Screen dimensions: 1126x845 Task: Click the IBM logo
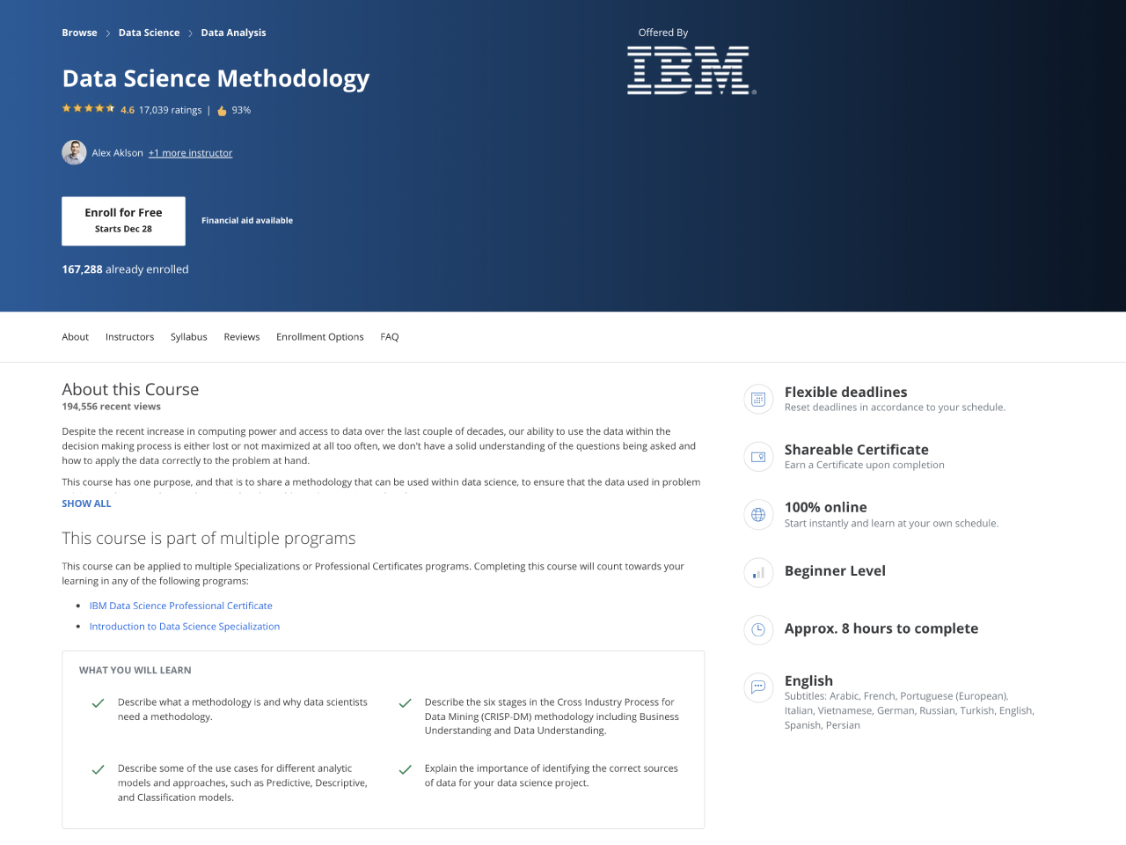(691, 70)
